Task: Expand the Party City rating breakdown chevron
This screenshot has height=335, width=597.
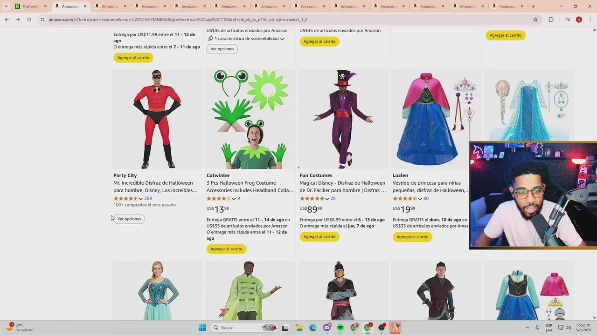Action: click(x=141, y=199)
